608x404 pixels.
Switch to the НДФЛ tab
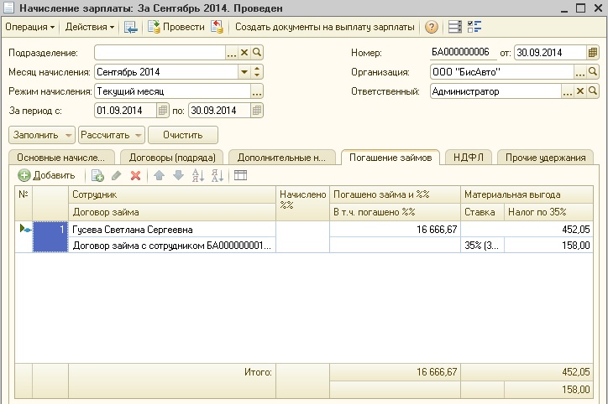(x=469, y=158)
